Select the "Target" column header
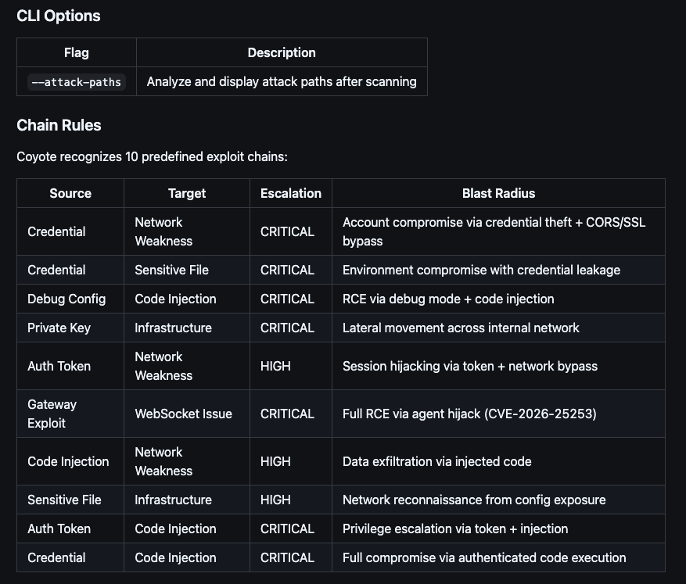The width and height of the screenshot is (686, 584). [x=187, y=193]
